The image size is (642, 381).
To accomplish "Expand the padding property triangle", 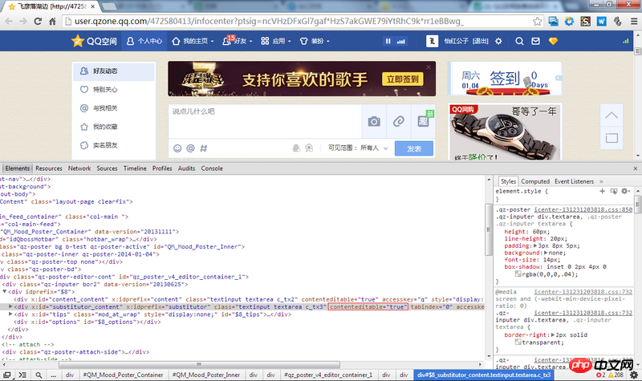I will [x=535, y=245].
